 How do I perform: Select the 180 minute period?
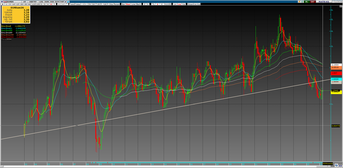click(38, 4)
